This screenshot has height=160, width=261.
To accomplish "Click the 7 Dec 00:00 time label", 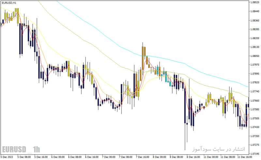I will (x=109, y=157).
